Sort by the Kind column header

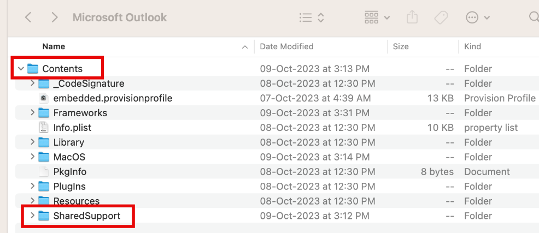pos(473,46)
